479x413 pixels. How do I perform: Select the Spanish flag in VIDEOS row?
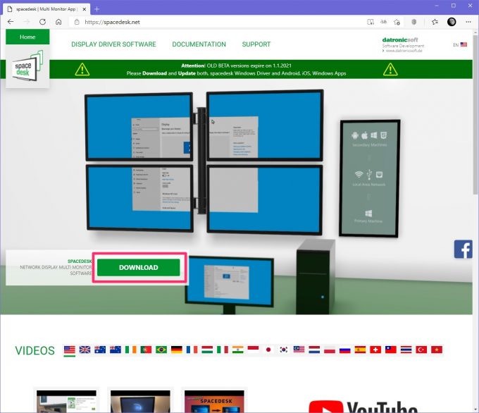(360, 350)
